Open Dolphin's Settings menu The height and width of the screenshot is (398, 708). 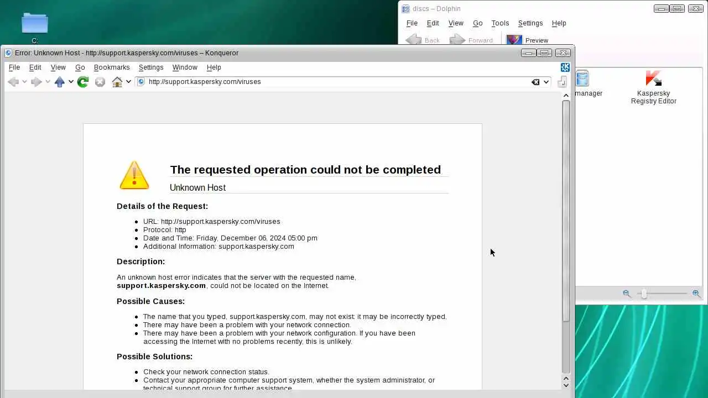coord(530,23)
